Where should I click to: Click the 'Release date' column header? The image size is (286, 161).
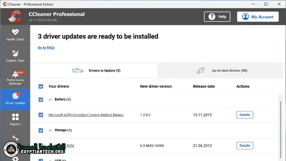click(204, 86)
